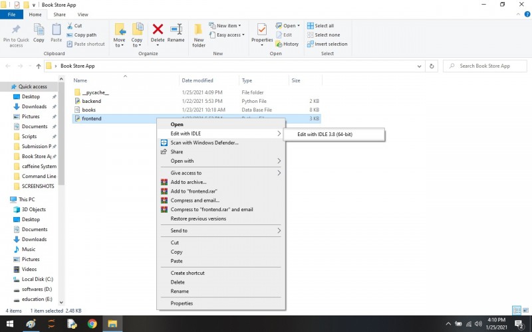
Task: Select the __pycache__ folder
Action: pos(95,92)
